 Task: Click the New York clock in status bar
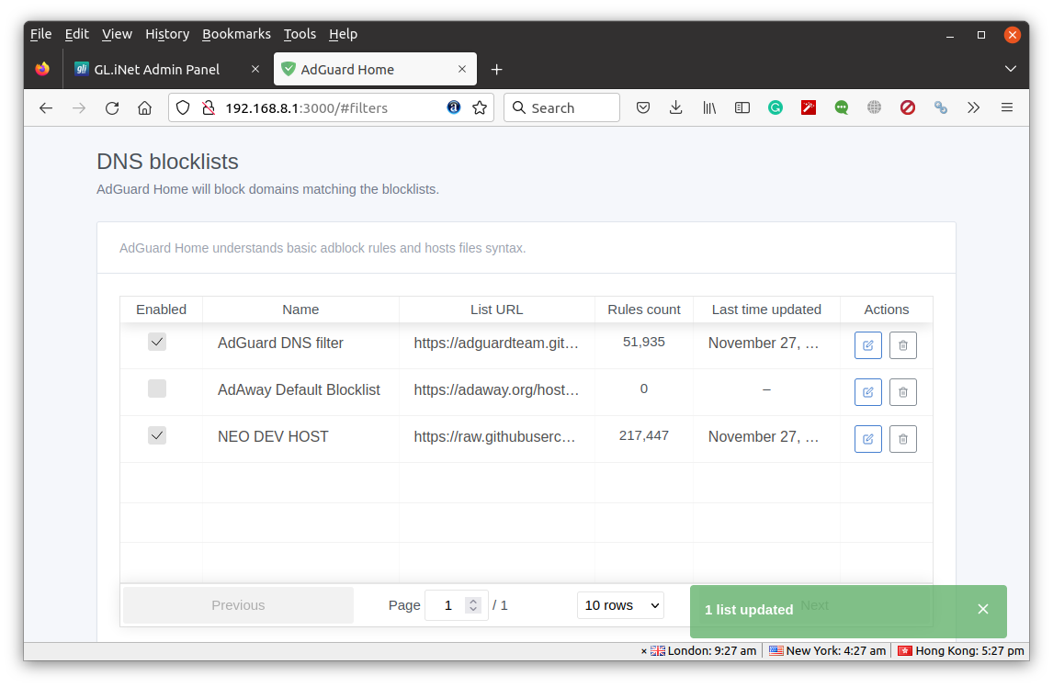[827, 651]
